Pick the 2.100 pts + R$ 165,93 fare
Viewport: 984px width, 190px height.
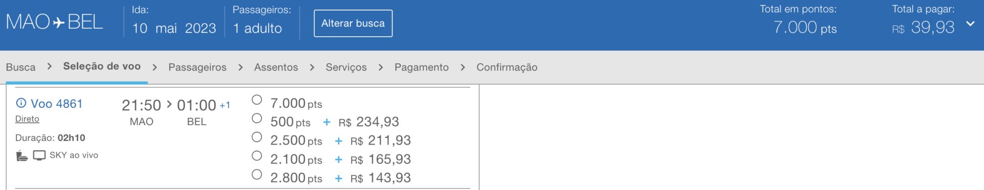[257, 156]
